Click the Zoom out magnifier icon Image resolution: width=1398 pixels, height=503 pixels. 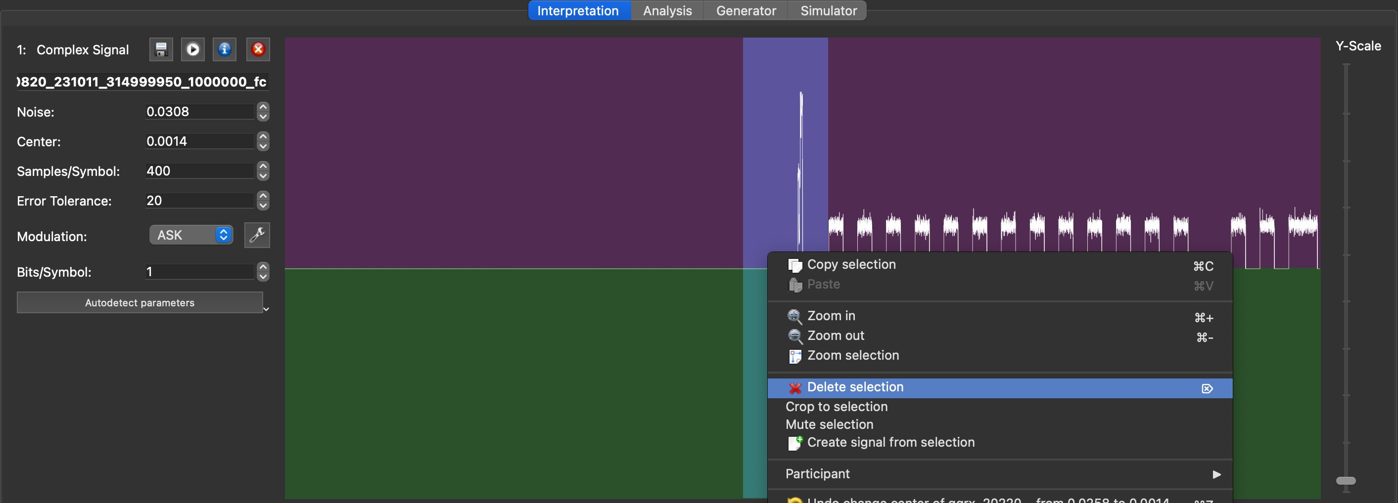pyautogui.click(x=795, y=336)
